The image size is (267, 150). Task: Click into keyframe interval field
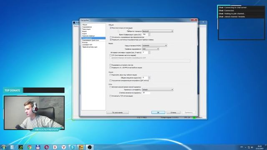145,52
